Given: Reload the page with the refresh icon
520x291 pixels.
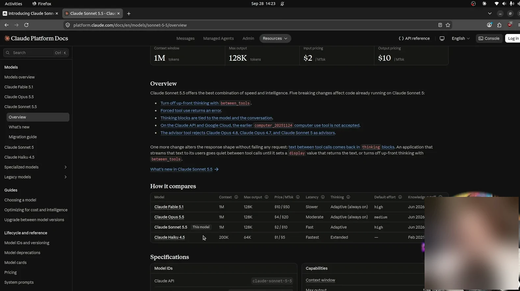Looking at the screenshot, I should [x=26, y=25].
